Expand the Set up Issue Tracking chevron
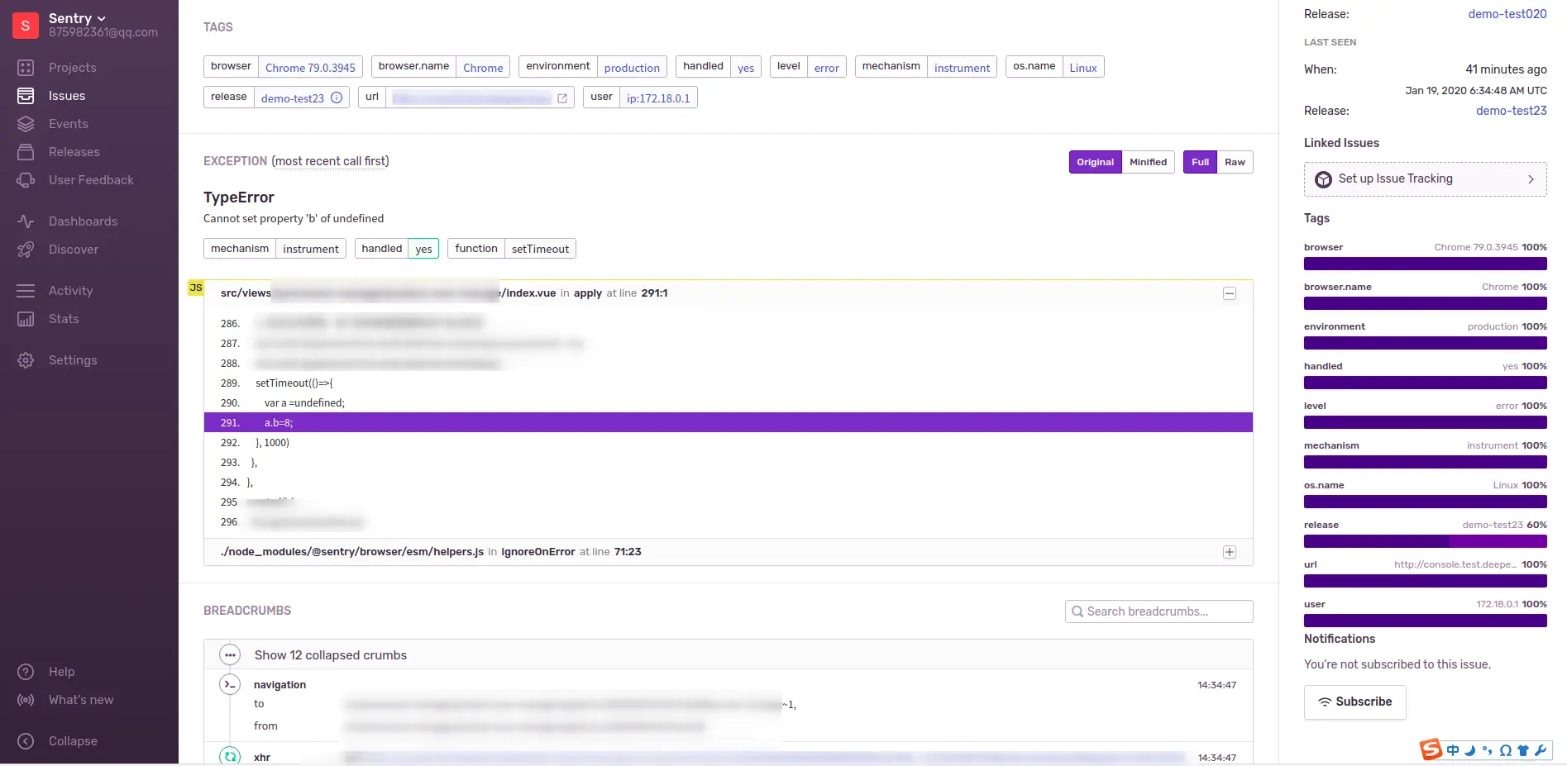This screenshot has width=1567, height=766. coord(1531,179)
